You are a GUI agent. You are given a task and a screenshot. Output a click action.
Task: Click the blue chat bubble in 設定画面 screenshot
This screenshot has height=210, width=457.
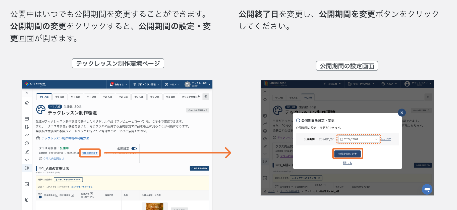point(427,189)
